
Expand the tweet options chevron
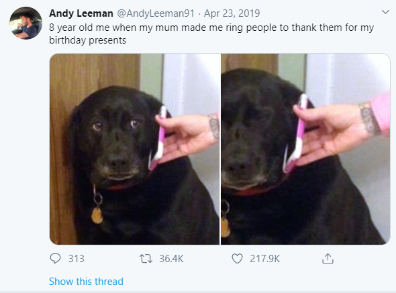pos(385,12)
